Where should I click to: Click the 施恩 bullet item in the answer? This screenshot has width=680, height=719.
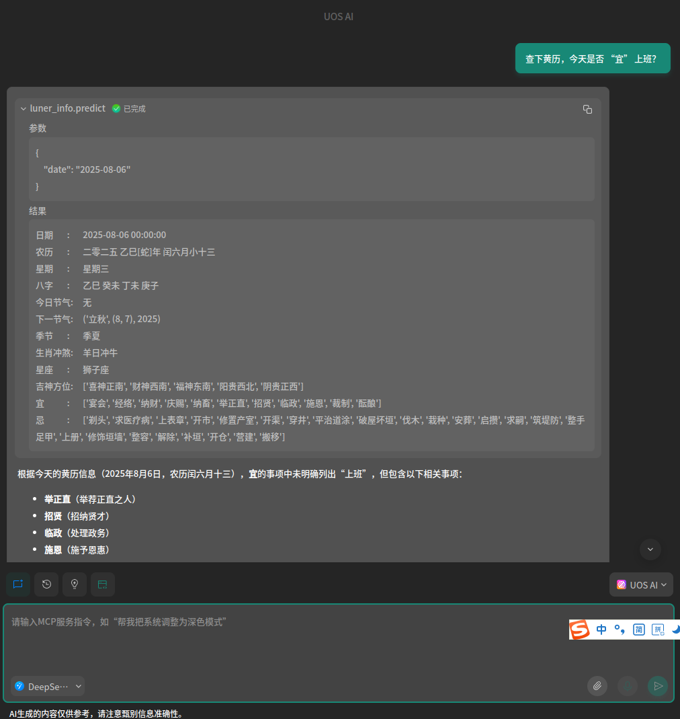click(77, 550)
